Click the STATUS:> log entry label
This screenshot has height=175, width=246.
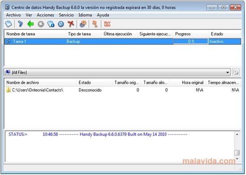pos(18,134)
